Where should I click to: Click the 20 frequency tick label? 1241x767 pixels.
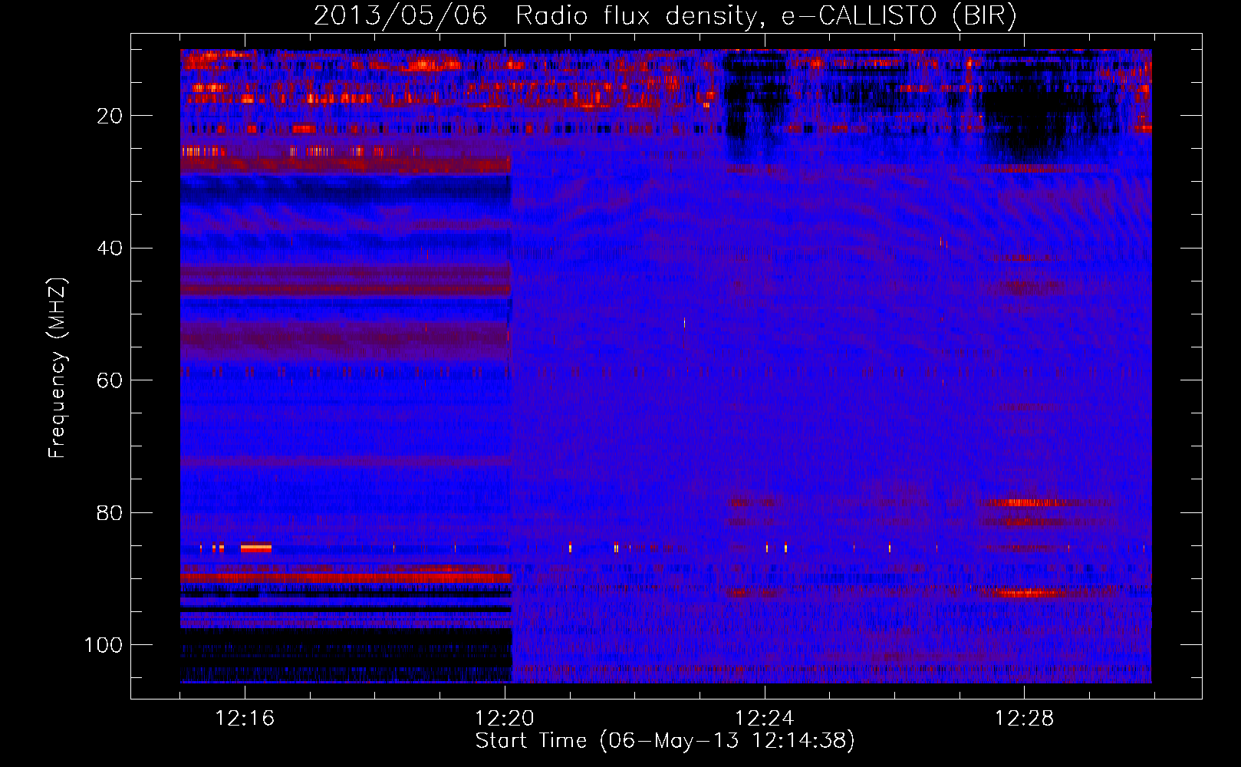click(x=110, y=116)
